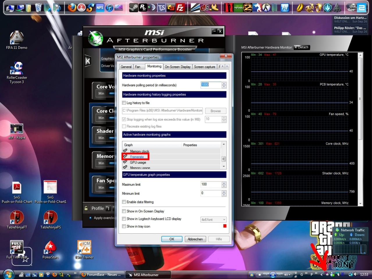The image size is (372, 279).
Task: Click the NPS dock icon
Action: pos(100,8)
